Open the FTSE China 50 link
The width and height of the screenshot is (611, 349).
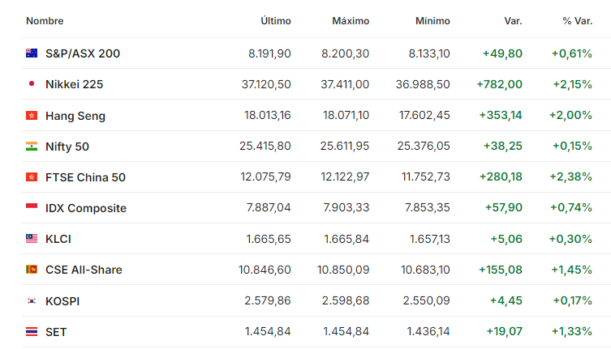coord(85,177)
